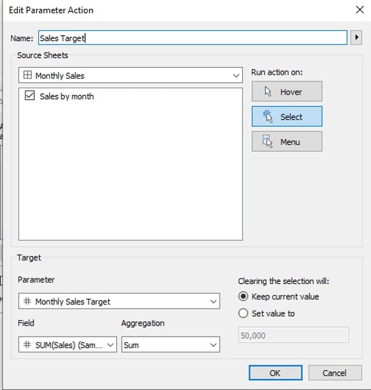Viewport: 371px width, 390px height.
Task: Choose the Set value to option
Action: point(243,313)
